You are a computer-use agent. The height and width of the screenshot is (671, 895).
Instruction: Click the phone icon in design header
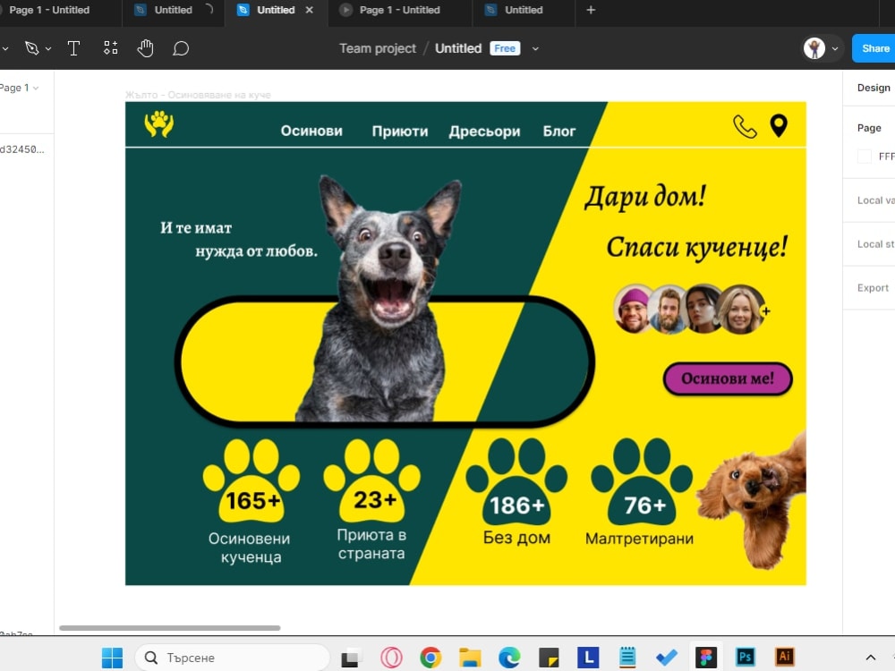[745, 127]
